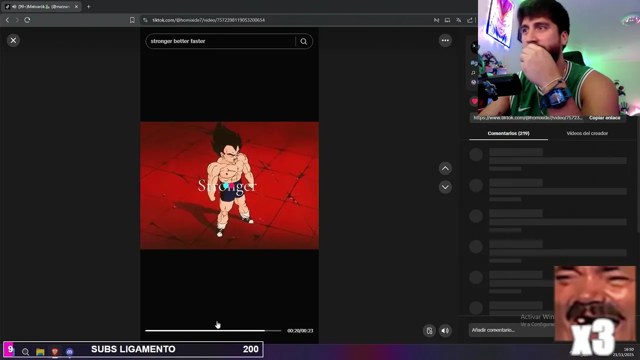Click the TikTok URL in the address bar

point(208,20)
